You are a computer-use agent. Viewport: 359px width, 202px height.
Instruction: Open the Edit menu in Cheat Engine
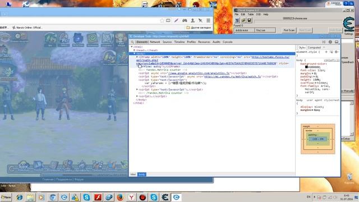point(243,15)
